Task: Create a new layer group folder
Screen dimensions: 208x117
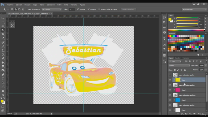Action: point(194,114)
